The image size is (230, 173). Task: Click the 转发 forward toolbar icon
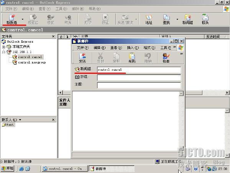tap(68, 19)
